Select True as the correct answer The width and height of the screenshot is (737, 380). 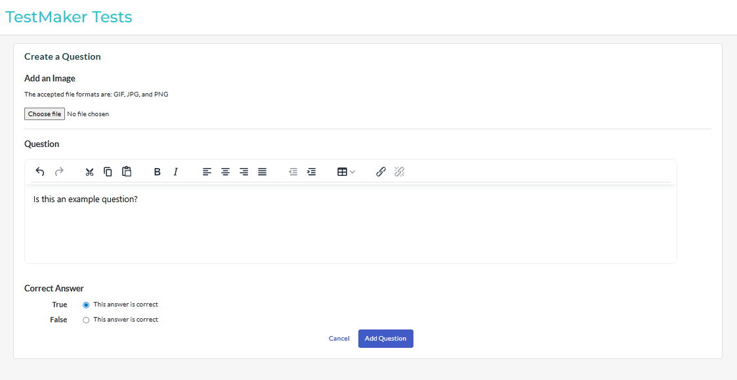[86, 305]
